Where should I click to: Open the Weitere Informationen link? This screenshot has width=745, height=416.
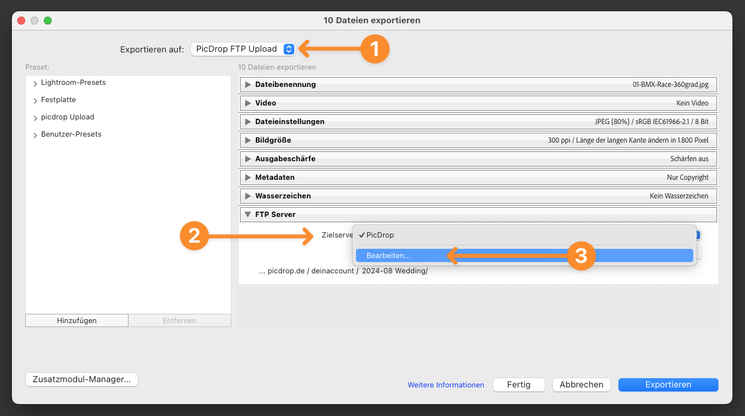tap(445, 385)
